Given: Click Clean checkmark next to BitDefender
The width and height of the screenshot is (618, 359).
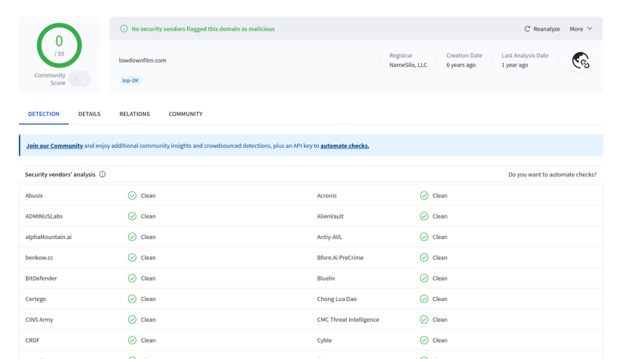Looking at the screenshot, I should click(x=132, y=278).
